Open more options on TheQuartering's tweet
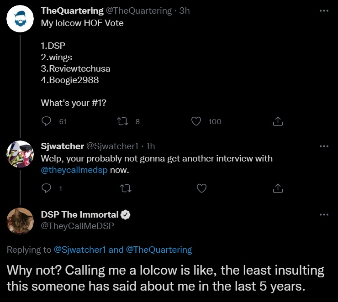Screen dimensions: 338x302 324,10
